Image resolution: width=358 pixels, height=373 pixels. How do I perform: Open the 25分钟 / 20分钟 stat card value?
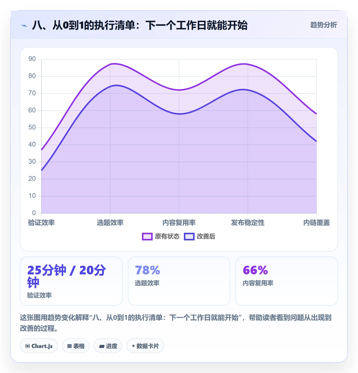66,276
